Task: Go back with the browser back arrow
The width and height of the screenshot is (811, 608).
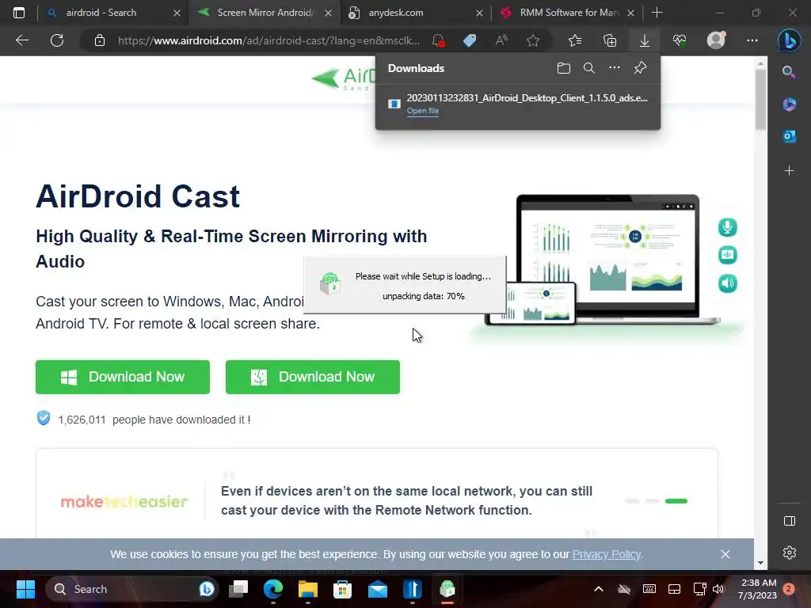Action: [x=21, y=40]
